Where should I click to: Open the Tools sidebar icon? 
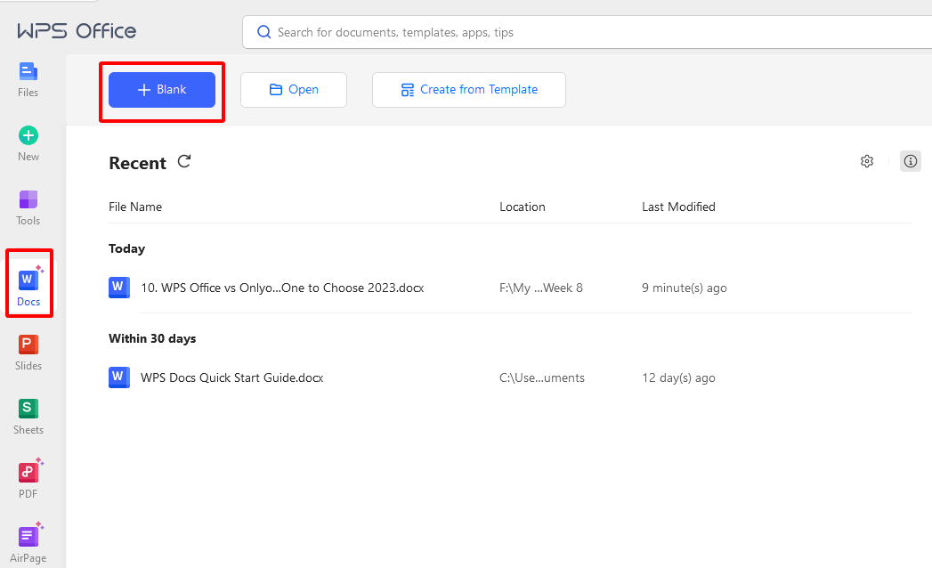point(28,207)
